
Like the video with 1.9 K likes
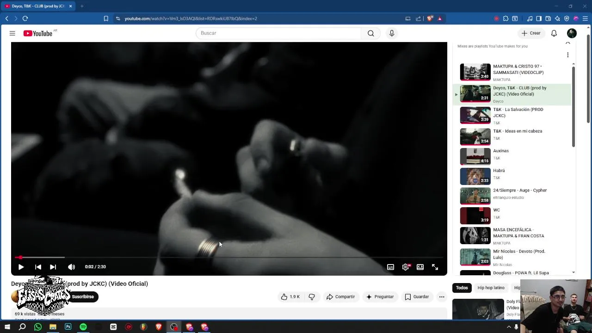click(x=290, y=297)
